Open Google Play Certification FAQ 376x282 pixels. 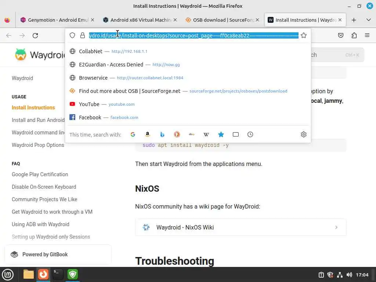(x=40, y=174)
